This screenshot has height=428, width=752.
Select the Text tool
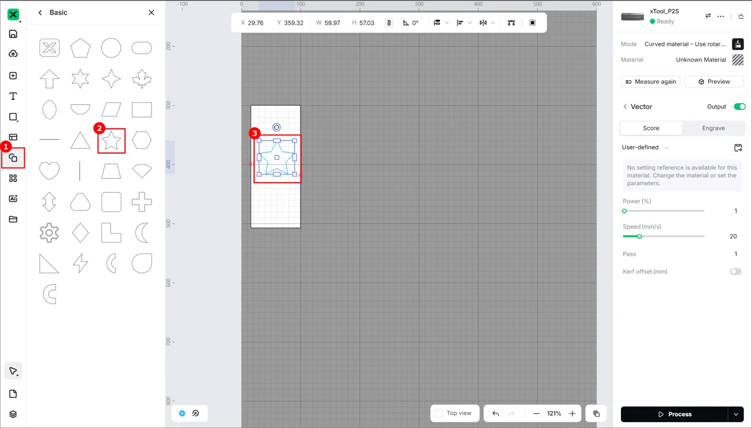point(13,96)
